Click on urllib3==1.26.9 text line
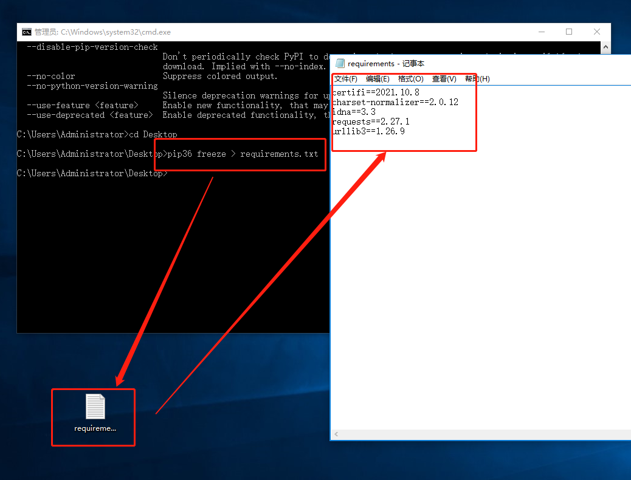Screen dimensions: 631x480 point(368,131)
